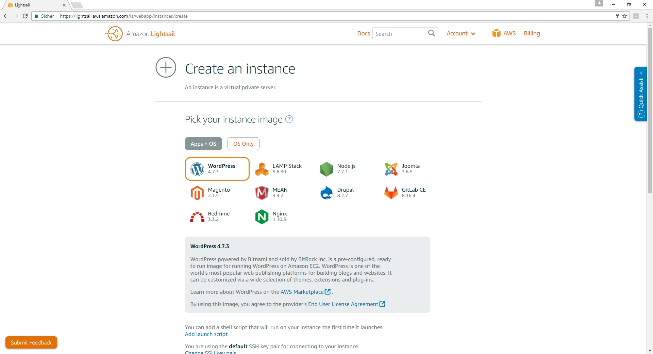
Task: Select the WordPress logo icon
Action: (x=197, y=169)
